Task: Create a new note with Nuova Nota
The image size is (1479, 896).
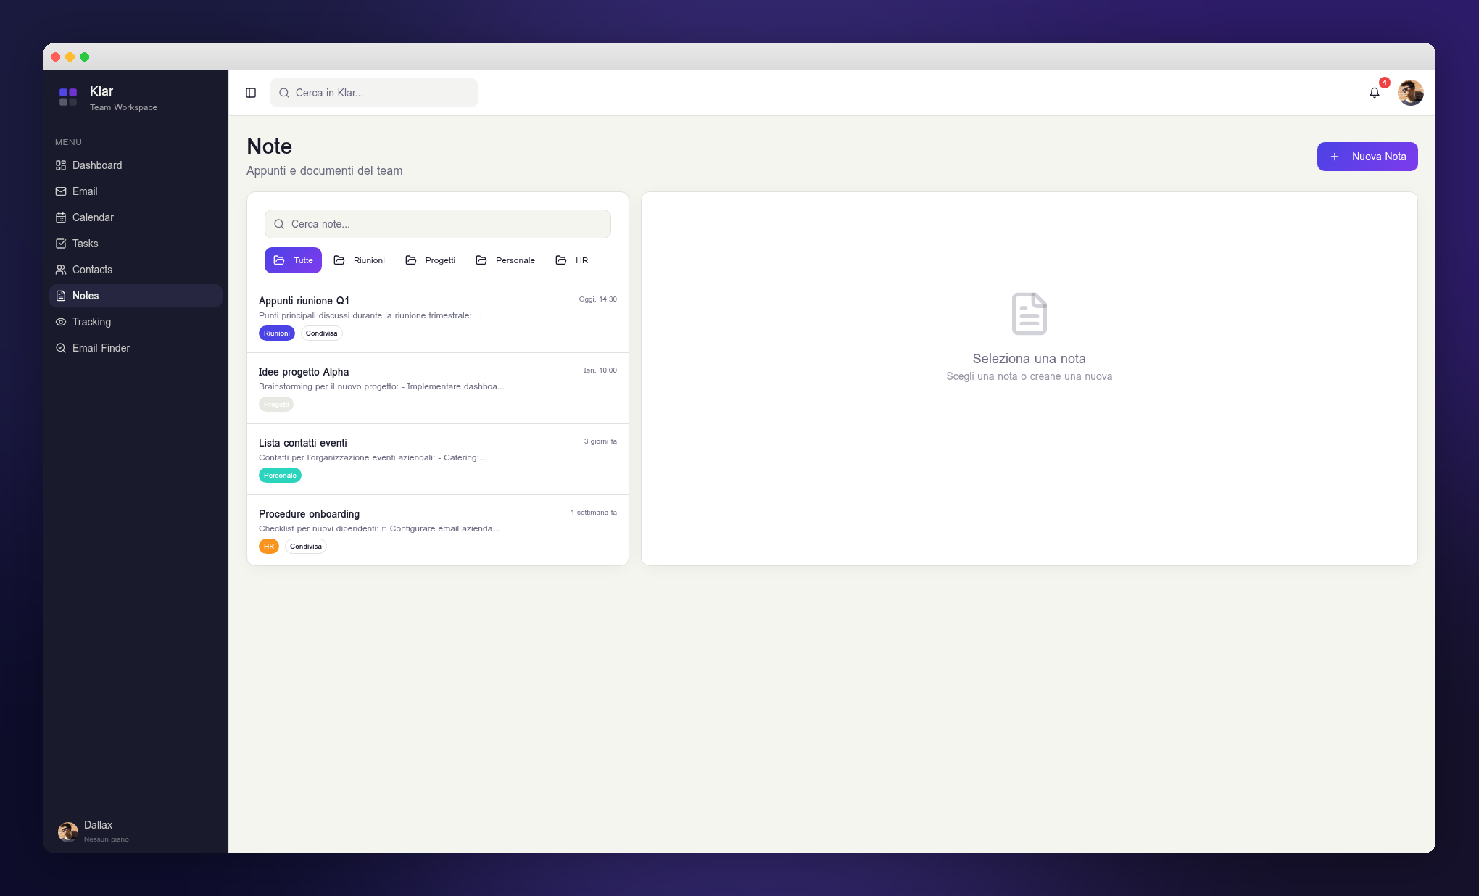Action: [1367, 156]
